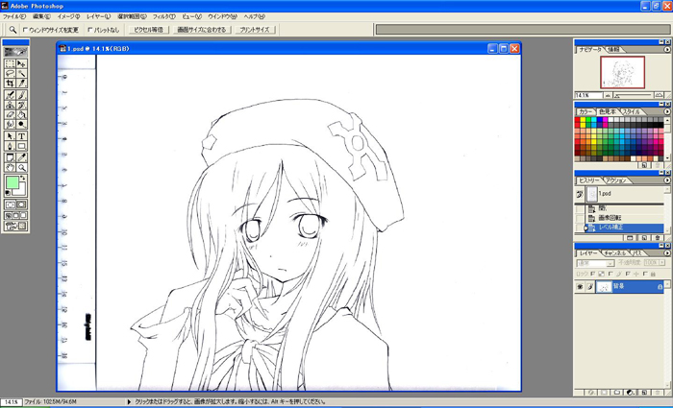Open Navigator palette options menu arrow
Screen dimensions: 673x408
[x=667, y=50]
